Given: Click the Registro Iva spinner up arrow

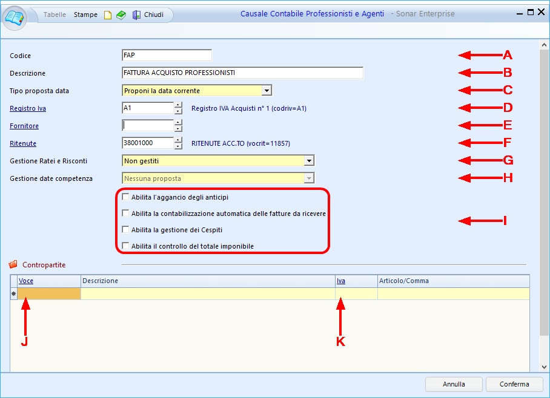Looking at the screenshot, I should click(x=178, y=105).
